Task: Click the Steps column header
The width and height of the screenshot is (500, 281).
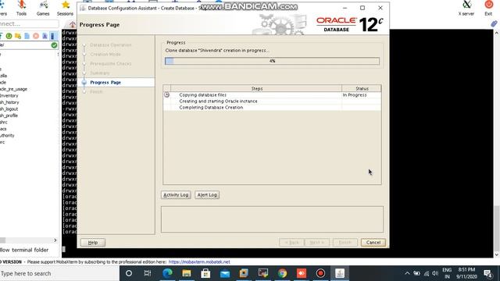Action: pyautogui.click(x=256, y=88)
